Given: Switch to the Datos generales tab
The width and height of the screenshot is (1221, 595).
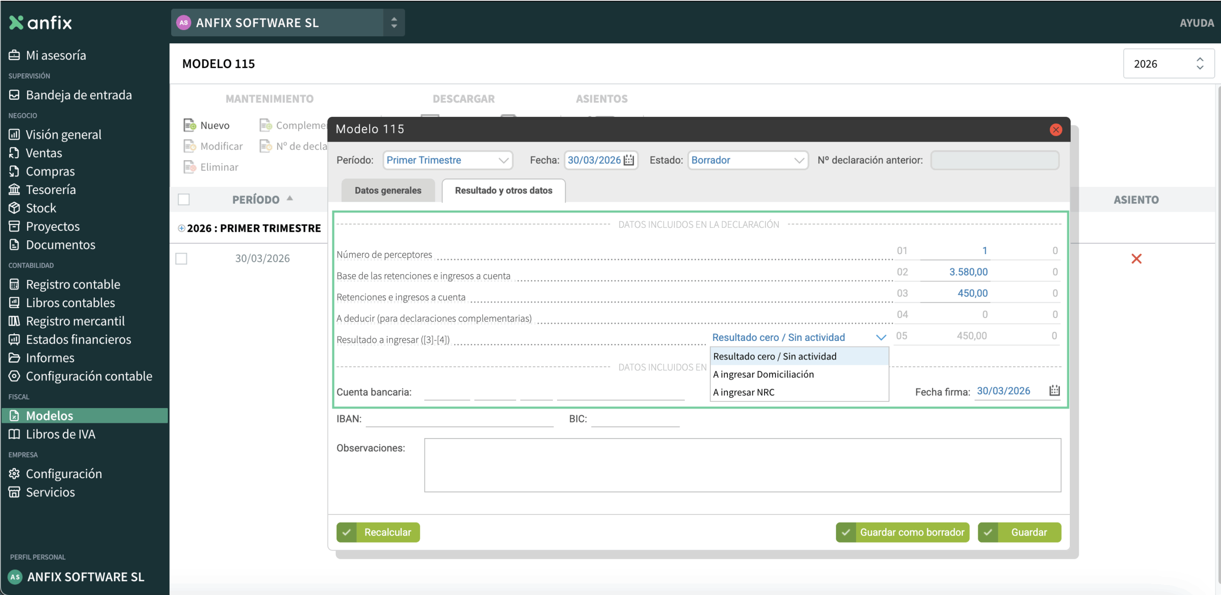Looking at the screenshot, I should pyautogui.click(x=388, y=191).
